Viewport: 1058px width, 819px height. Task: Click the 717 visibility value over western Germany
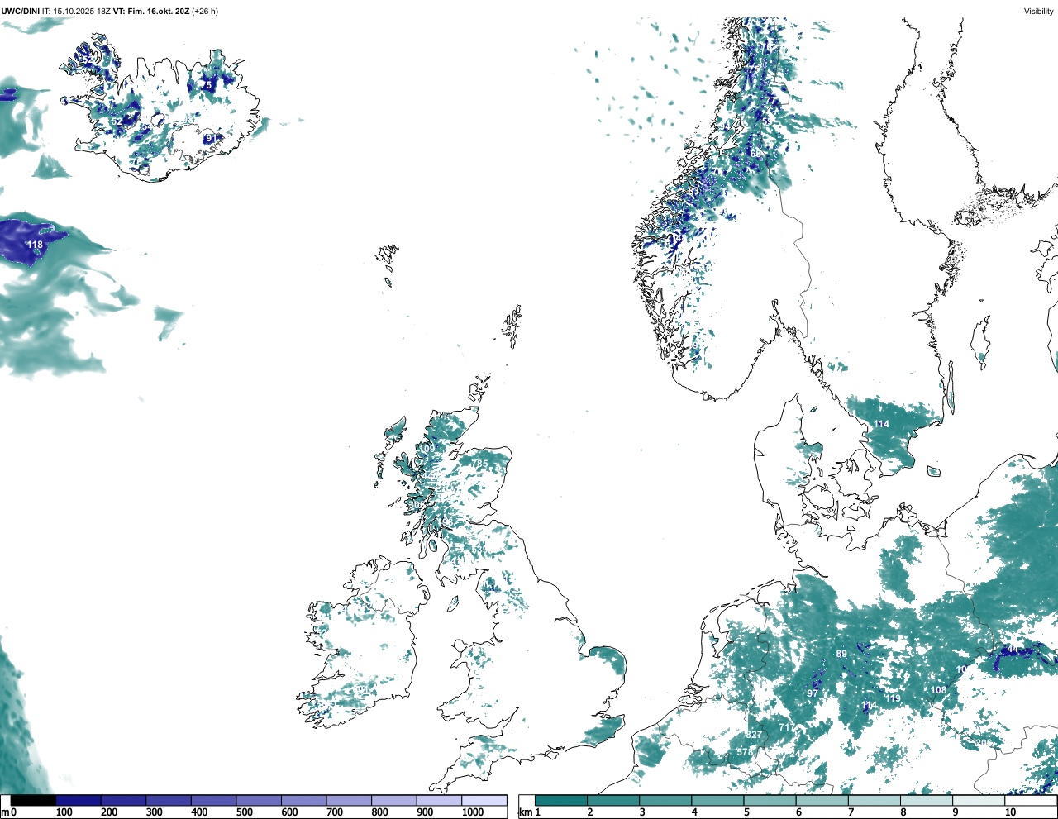point(787,728)
